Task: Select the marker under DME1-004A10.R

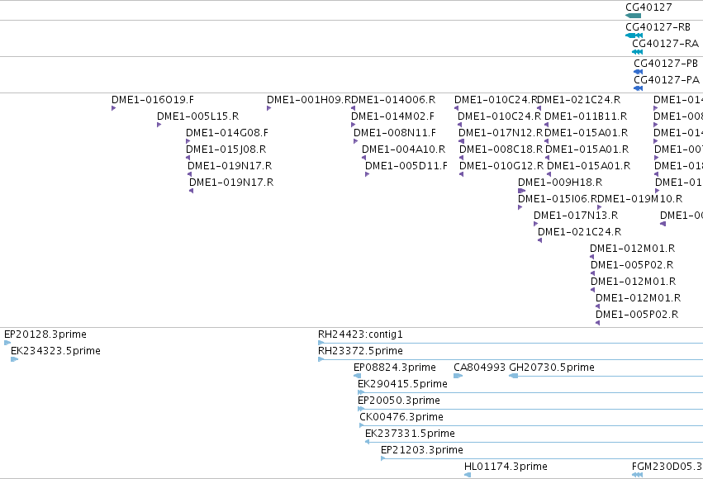Action: tap(363, 158)
